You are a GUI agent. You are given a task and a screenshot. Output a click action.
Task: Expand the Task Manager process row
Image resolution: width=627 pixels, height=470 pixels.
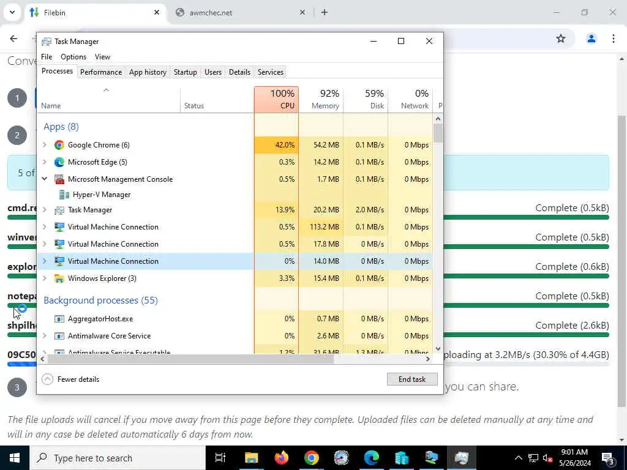(45, 210)
